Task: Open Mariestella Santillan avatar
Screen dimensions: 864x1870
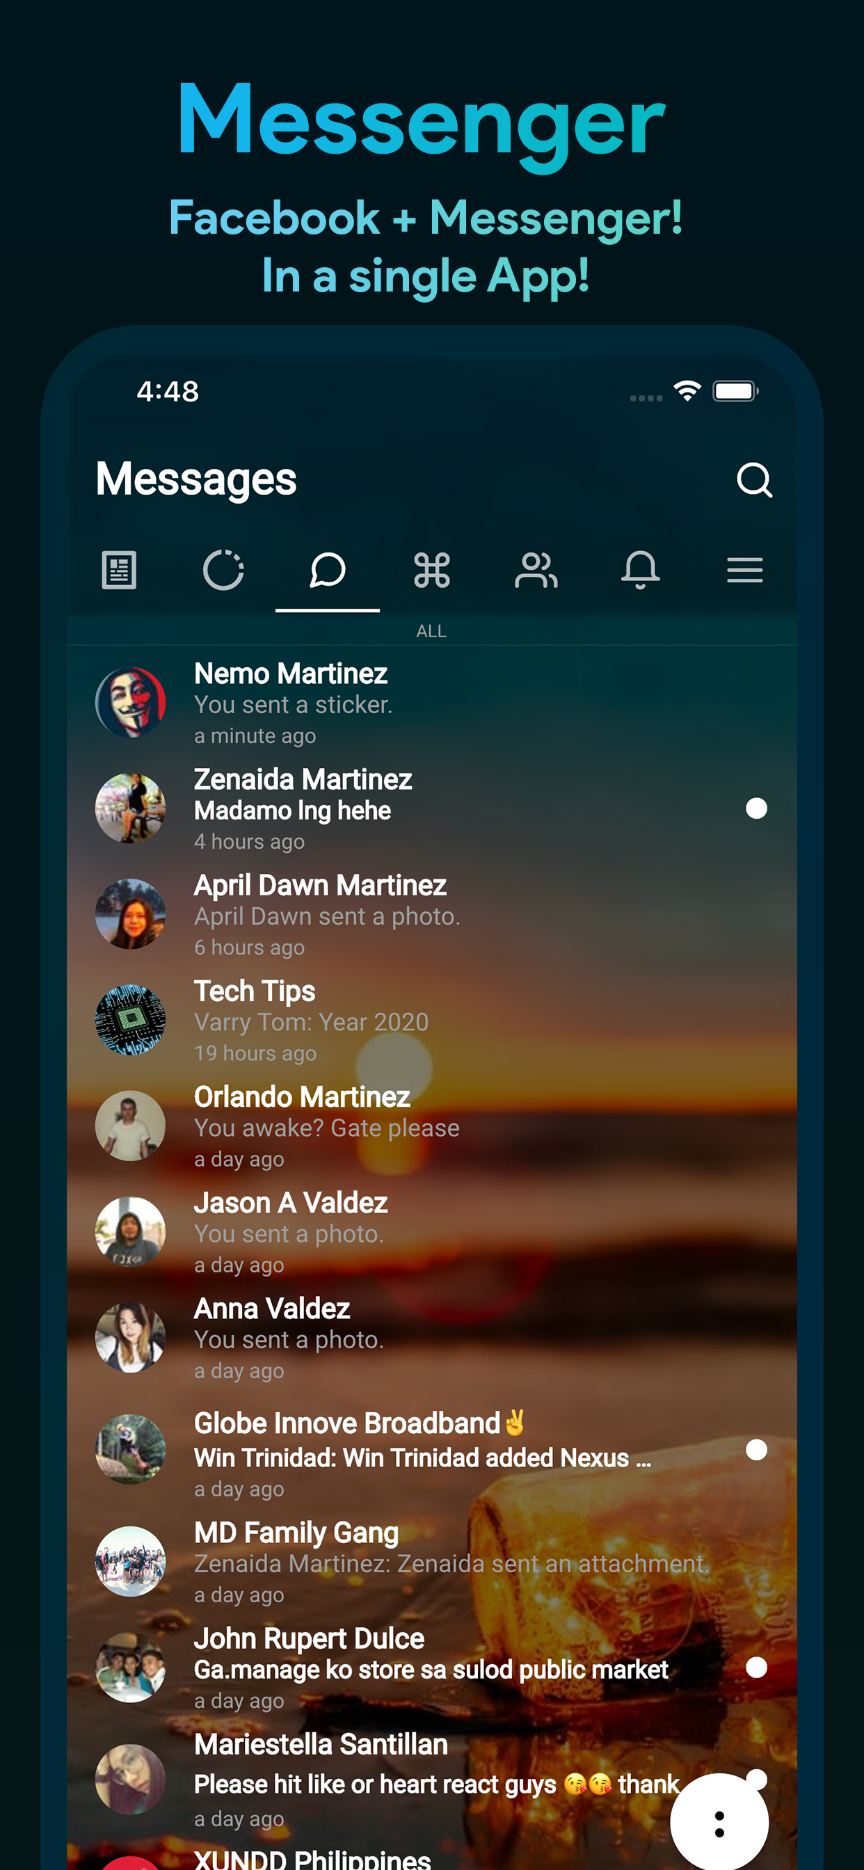Action: coord(131,1780)
